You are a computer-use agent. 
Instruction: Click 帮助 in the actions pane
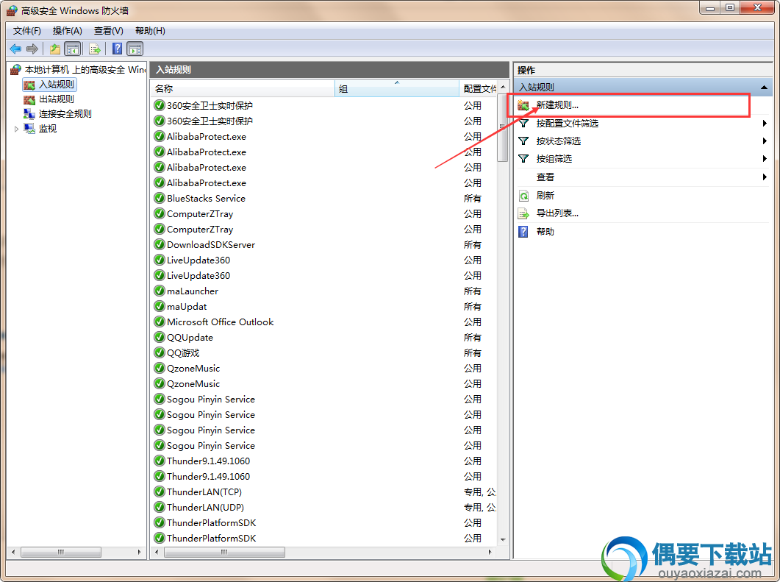tap(545, 232)
